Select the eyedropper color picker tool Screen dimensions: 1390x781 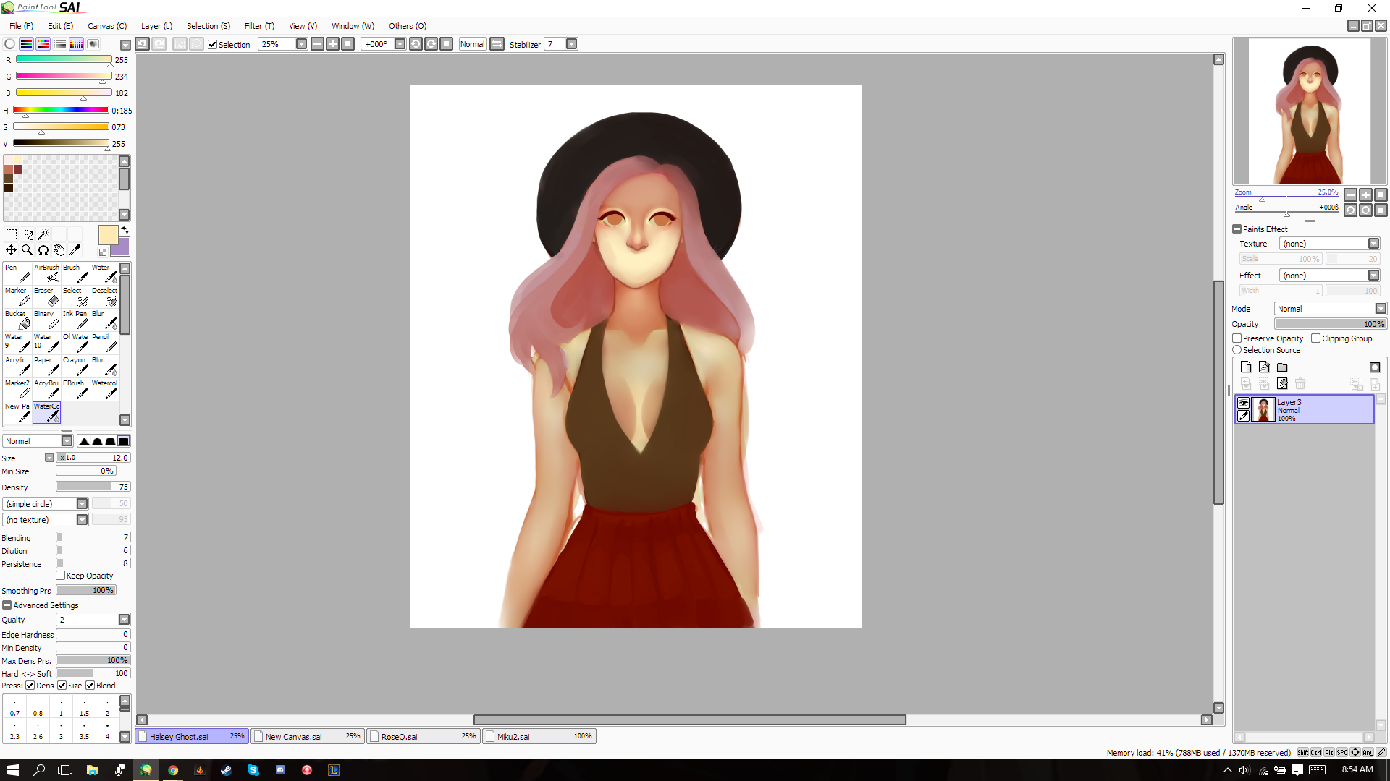tap(75, 250)
